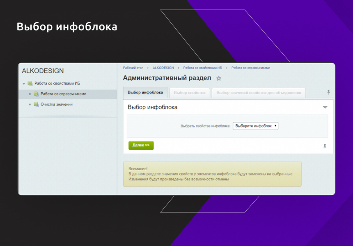This screenshot has width=353, height=246.
Task: Click the bullet marker before Очистка значений
Action: (30, 104)
